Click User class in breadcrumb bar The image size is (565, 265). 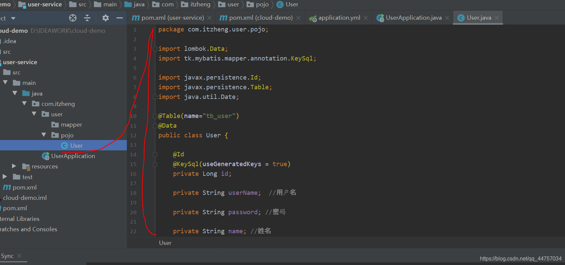pos(288,4)
